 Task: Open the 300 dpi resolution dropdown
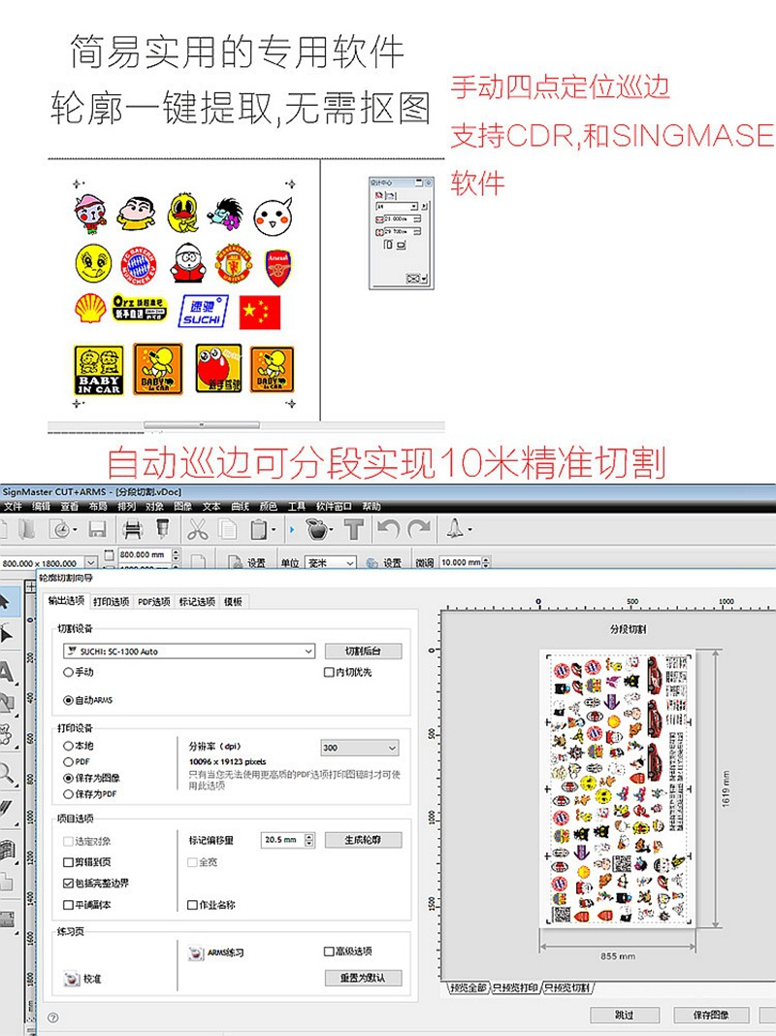point(360,748)
